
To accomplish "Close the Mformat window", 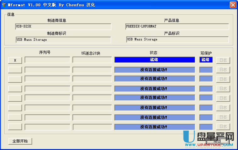I will [233, 5].
